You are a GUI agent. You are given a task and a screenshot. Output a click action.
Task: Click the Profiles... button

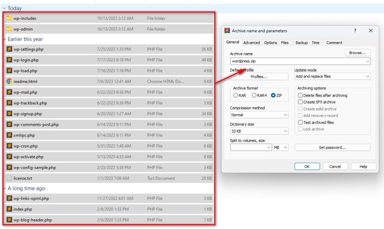coord(259,76)
